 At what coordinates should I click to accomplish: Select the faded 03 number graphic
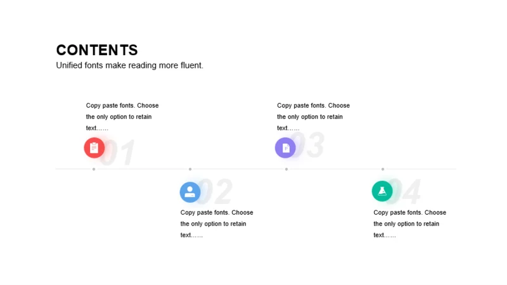[309, 145]
